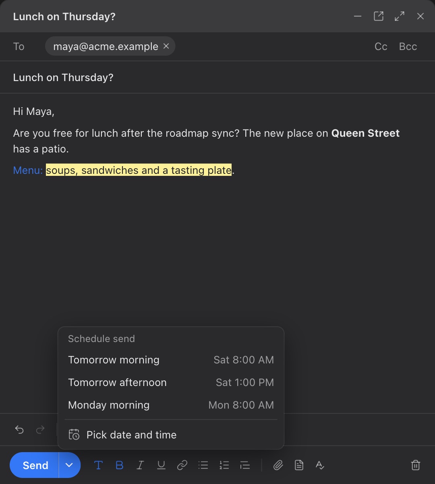The width and height of the screenshot is (435, 484).
Task: Add Bcc recipients
Action: click(408, 47)
